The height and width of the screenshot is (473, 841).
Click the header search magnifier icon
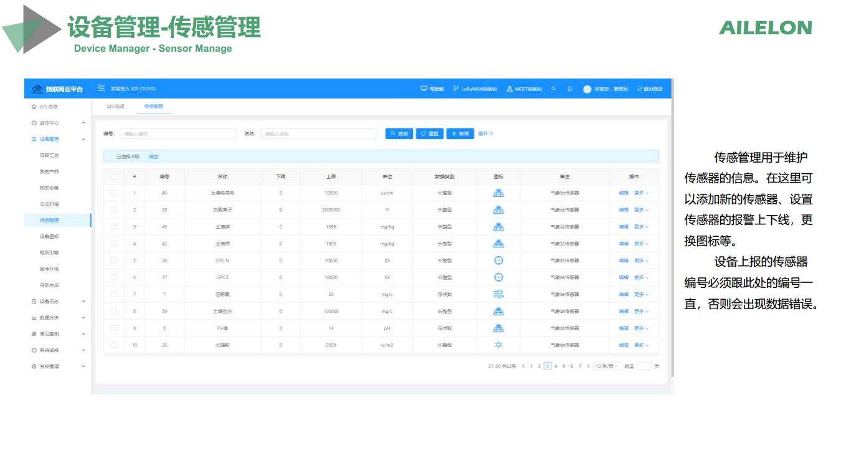click(554, 88)
